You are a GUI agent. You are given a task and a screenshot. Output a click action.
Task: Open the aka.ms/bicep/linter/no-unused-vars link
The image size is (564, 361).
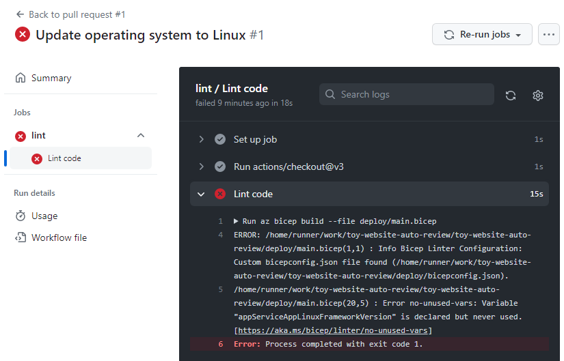(333, 330)
